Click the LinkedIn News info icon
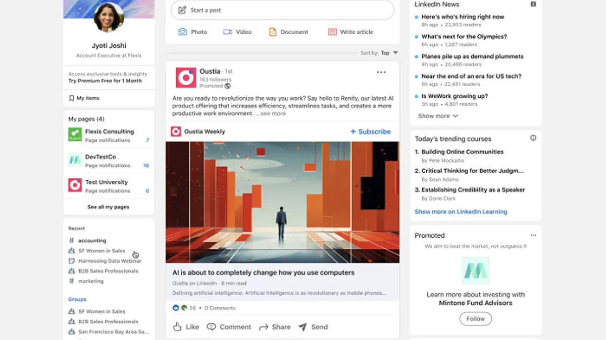 pos(533,4)
